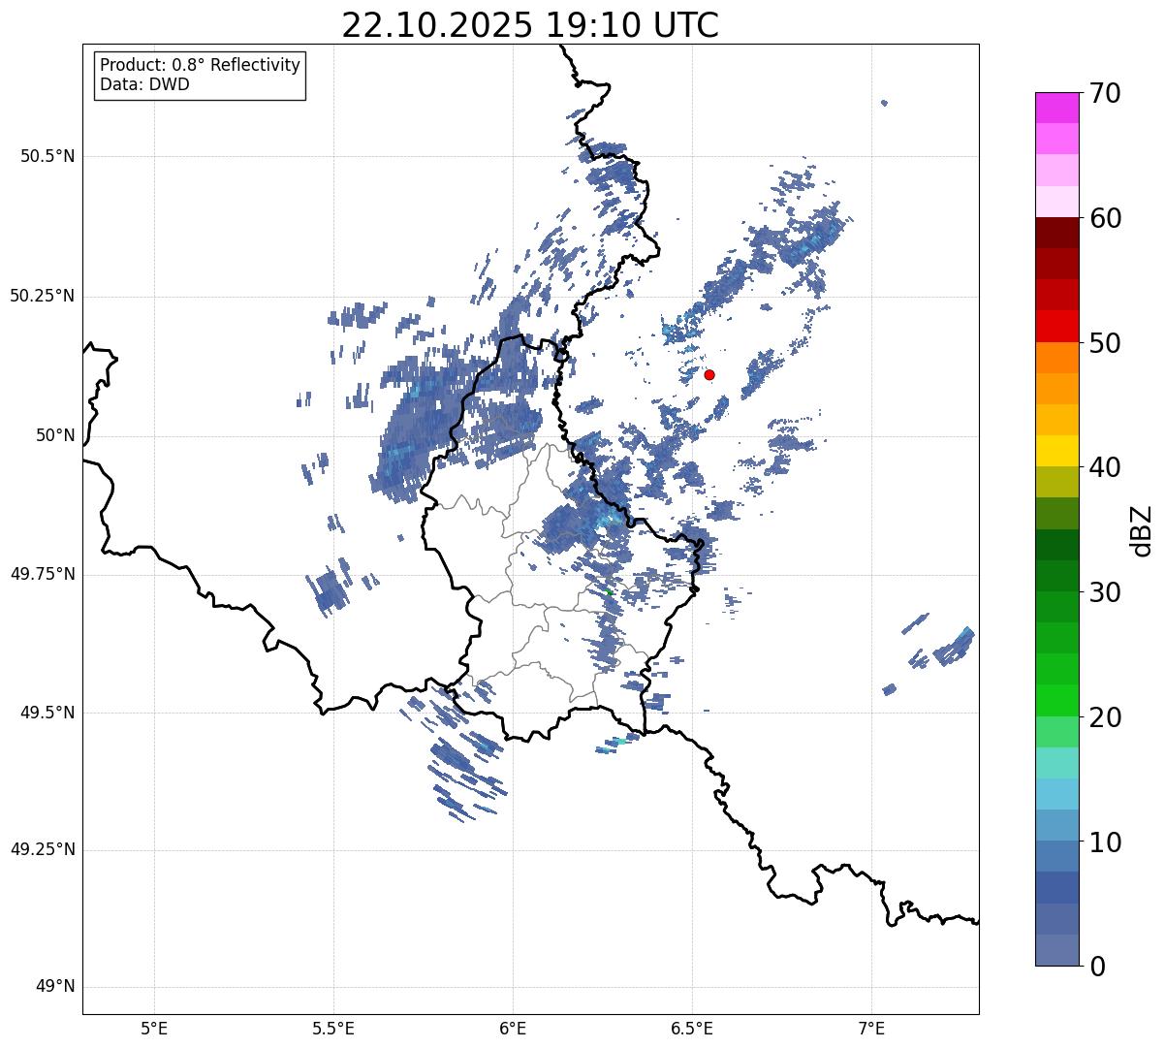Click the 49.25°N latitude label
Image resolution: width=1165 pixels, height=1048 pixels.
[43, 849]
